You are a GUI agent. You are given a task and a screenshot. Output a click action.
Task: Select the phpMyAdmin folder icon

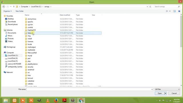(26, 64)
